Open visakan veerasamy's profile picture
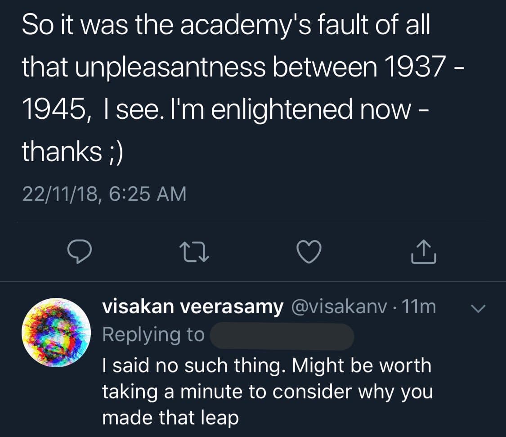 (x=56, y=333)
